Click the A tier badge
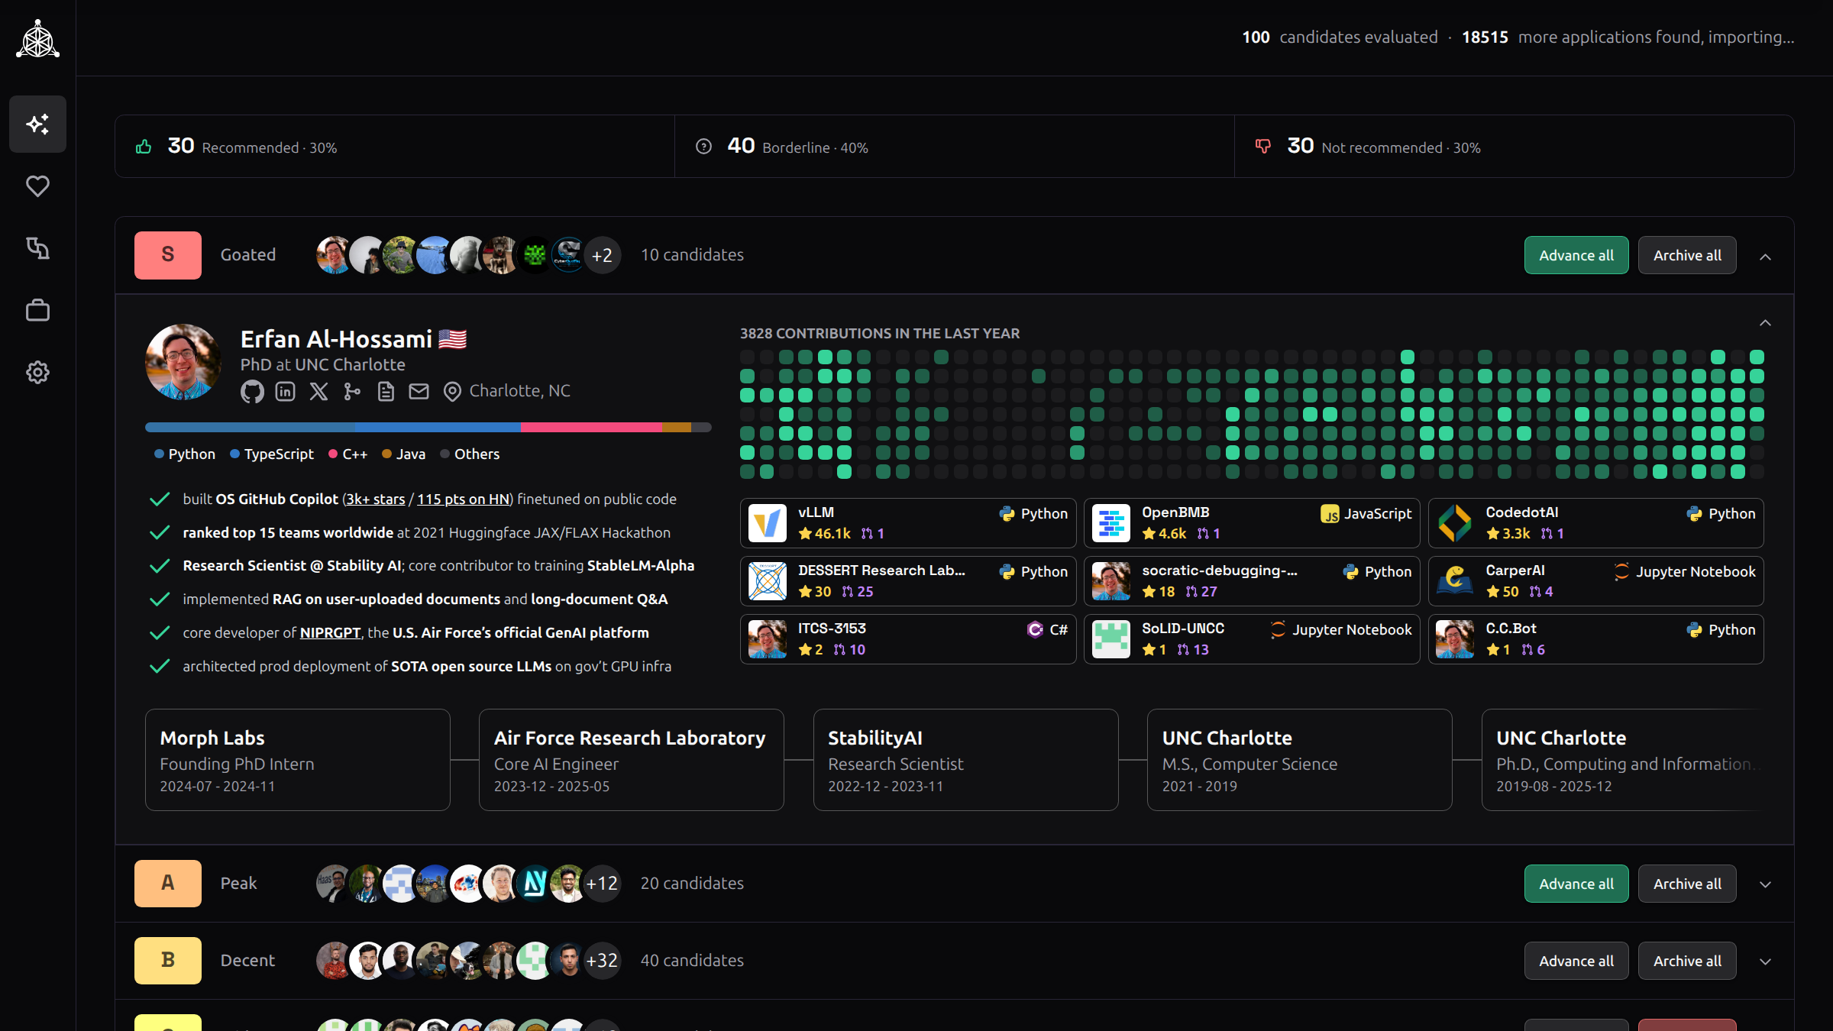The height and width of the screenshot is (1031, 1833). 168,884
